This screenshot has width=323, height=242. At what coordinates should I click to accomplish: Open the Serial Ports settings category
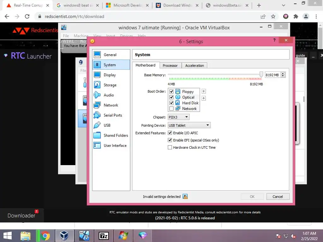coord(111,115)
